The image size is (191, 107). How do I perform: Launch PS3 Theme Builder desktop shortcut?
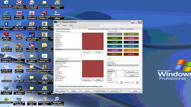coord(19,90)
